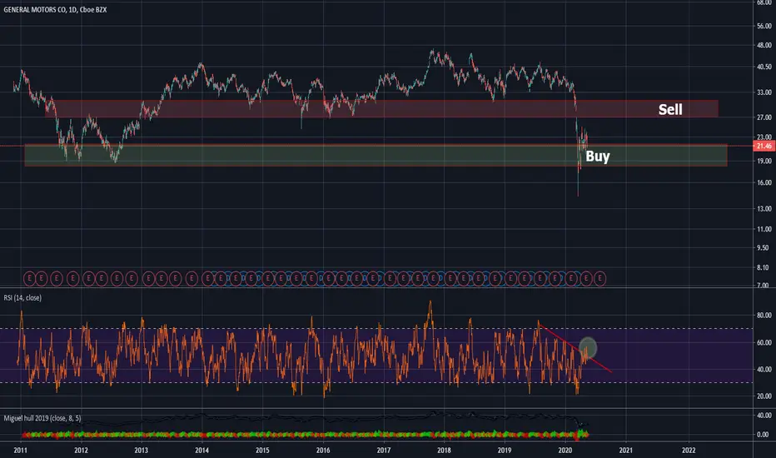This screenshot has width=776, height=458.
Task: Click the 2018 label on the time axis
Action: 445,450
